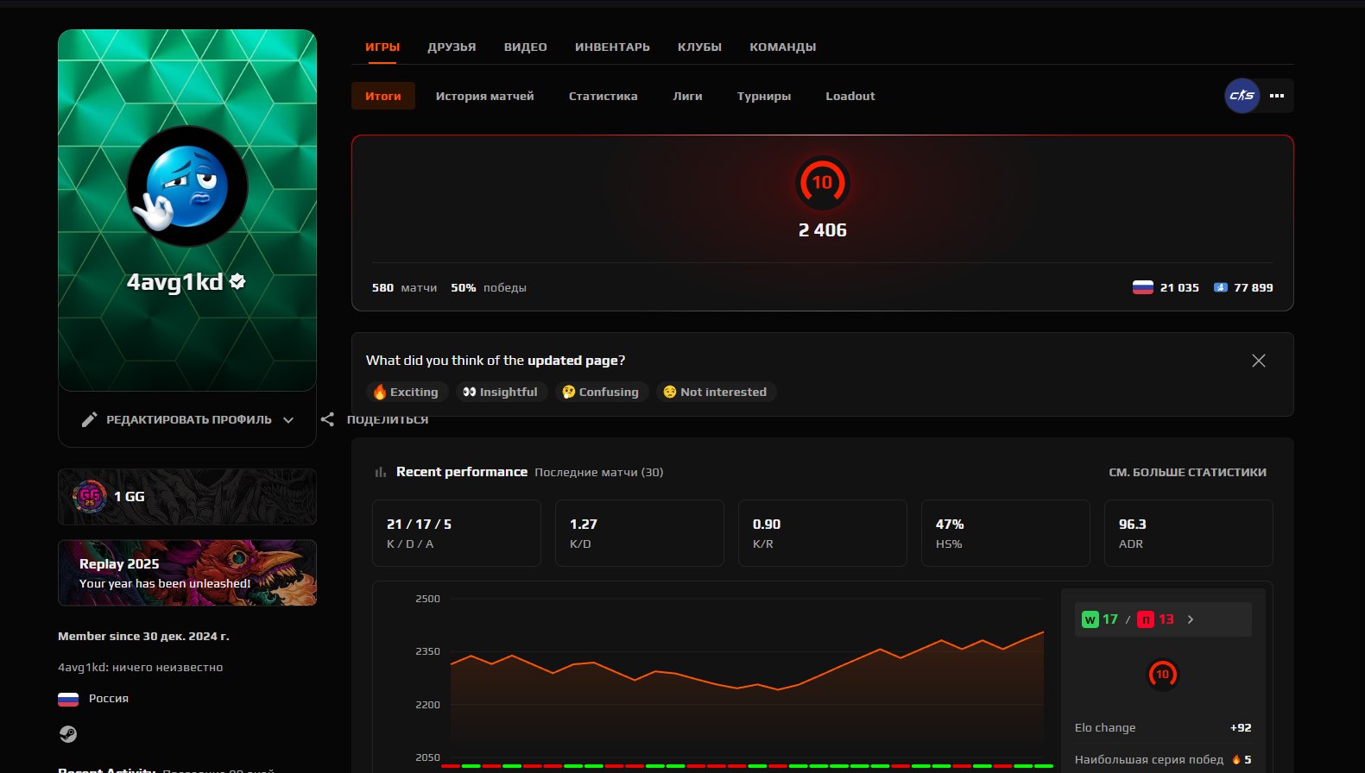
Task: Click the pencil edit profile icon
Action: tap(89, 419)
